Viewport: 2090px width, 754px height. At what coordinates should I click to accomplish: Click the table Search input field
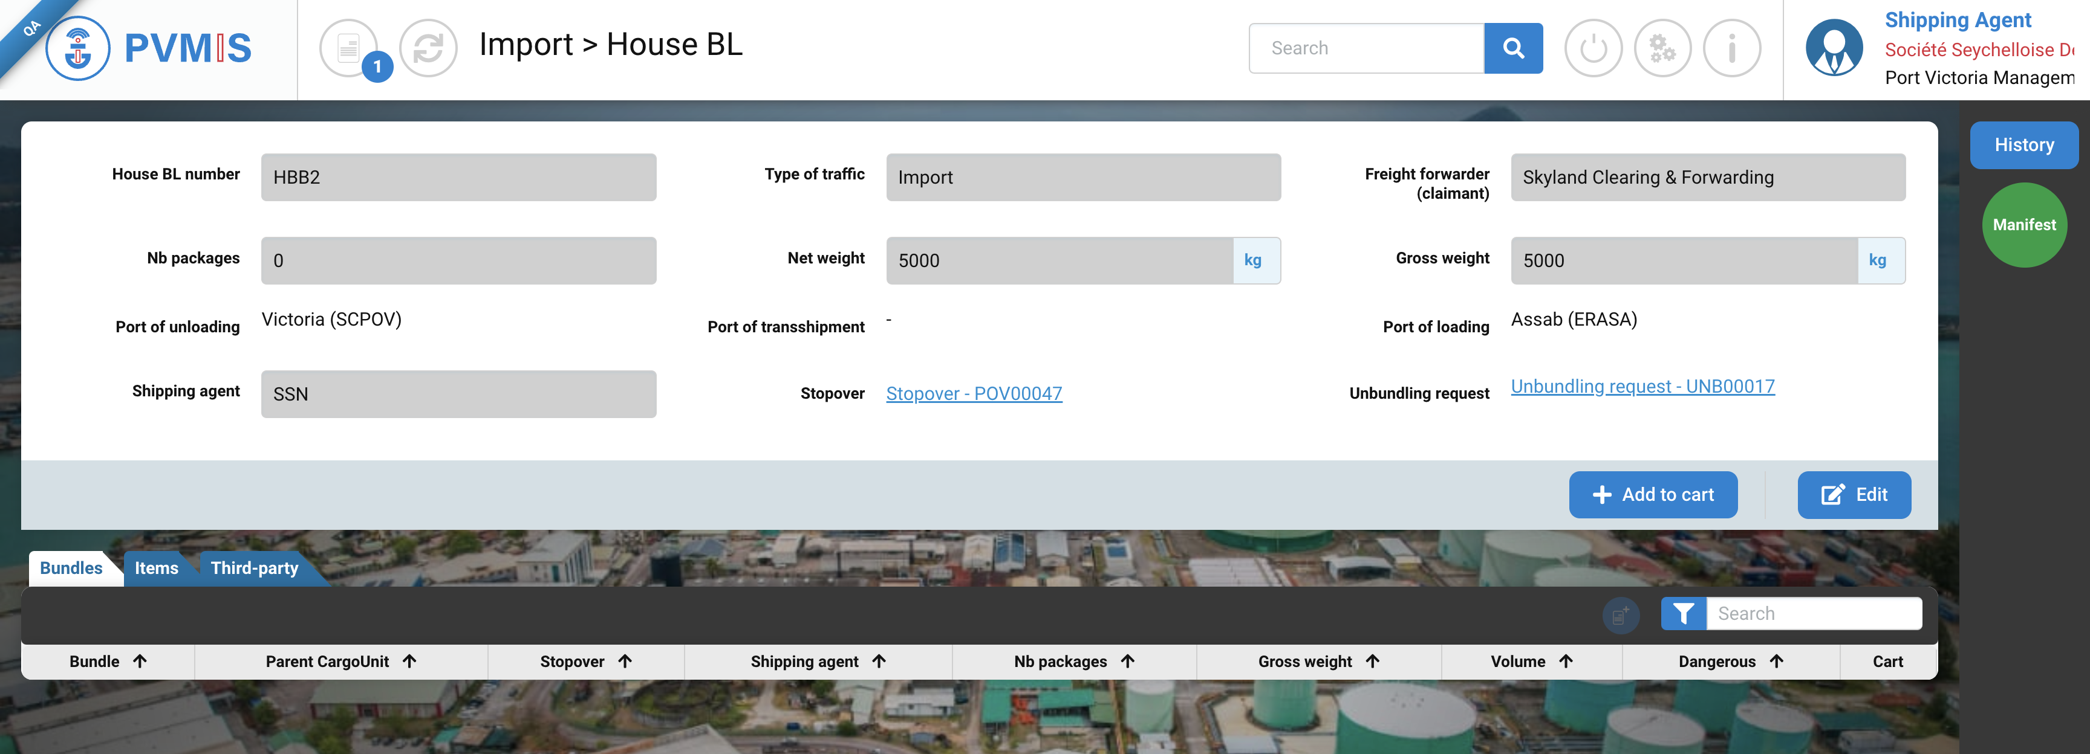click(x=1814, y=614)
